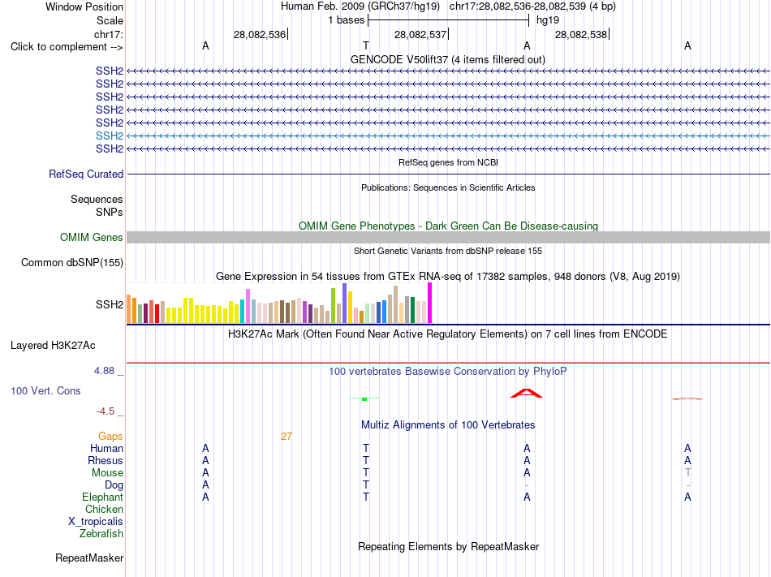Select the Dog alignment row label
771x577 pixels.
[x=114, y=485]
